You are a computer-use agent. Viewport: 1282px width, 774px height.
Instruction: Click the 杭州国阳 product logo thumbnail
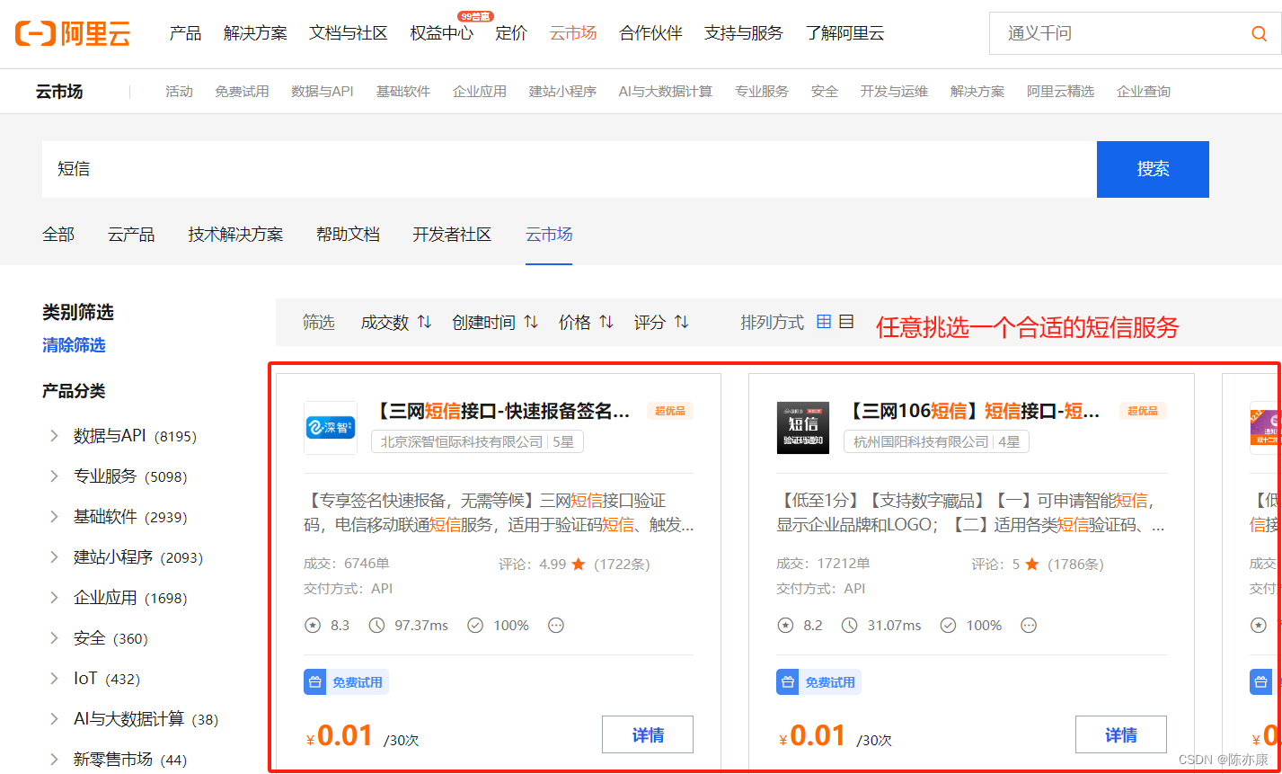(803, 427)
